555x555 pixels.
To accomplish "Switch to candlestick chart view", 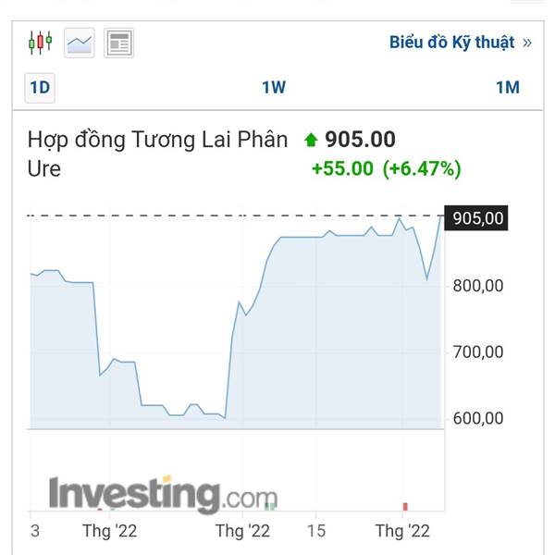I will pos(40,43).
